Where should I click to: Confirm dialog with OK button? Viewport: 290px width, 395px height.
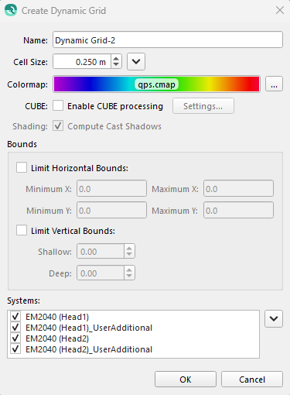coord(186,380)
